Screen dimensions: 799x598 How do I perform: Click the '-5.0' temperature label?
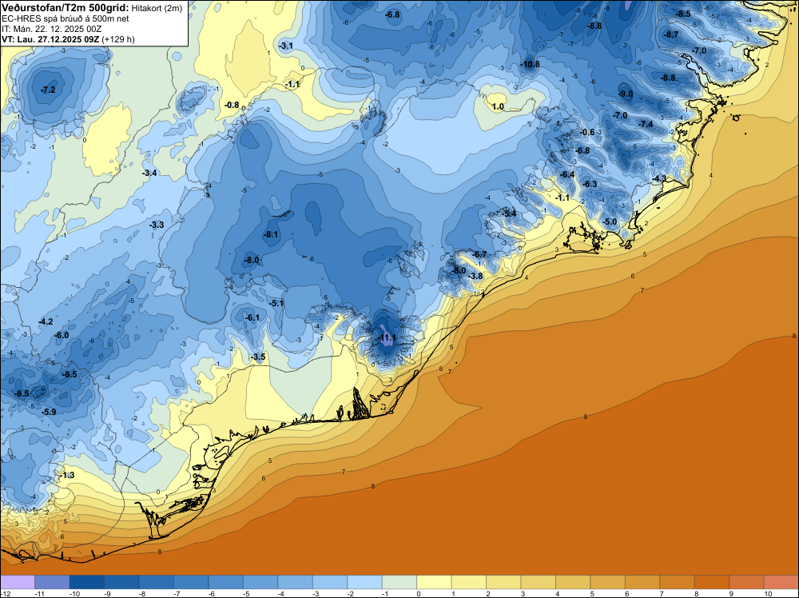(x=610, y=221)
